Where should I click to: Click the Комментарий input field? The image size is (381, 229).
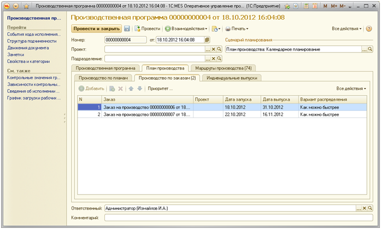[239, 218]
